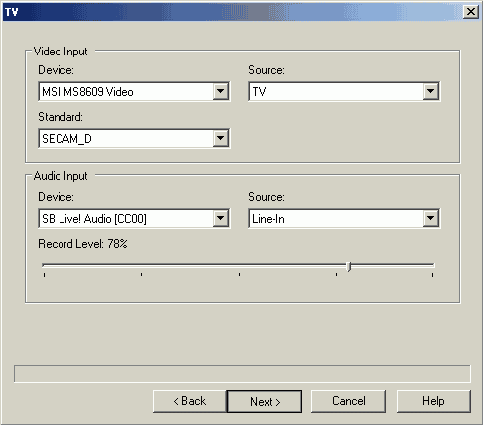483x425 pixels.
Task: Cancel the TV wizard
Action: [348, 401]
